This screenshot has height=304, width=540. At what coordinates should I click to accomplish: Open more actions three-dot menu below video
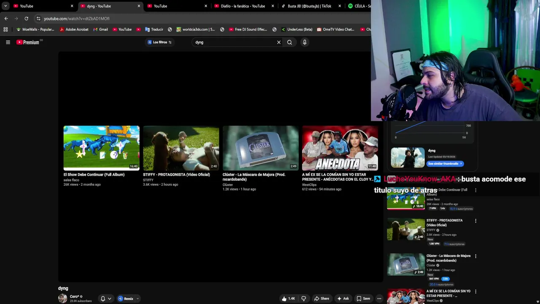click(379, 299)
